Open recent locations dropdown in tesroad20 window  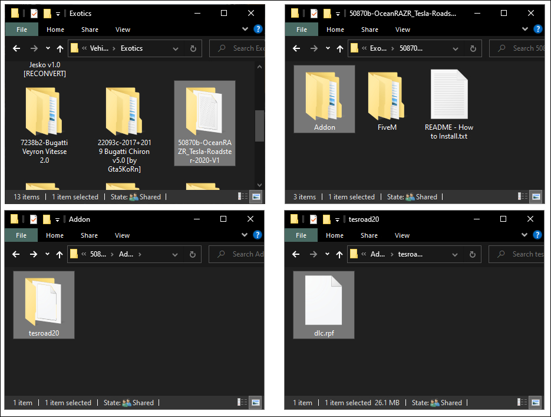click(x=327, y=254)
